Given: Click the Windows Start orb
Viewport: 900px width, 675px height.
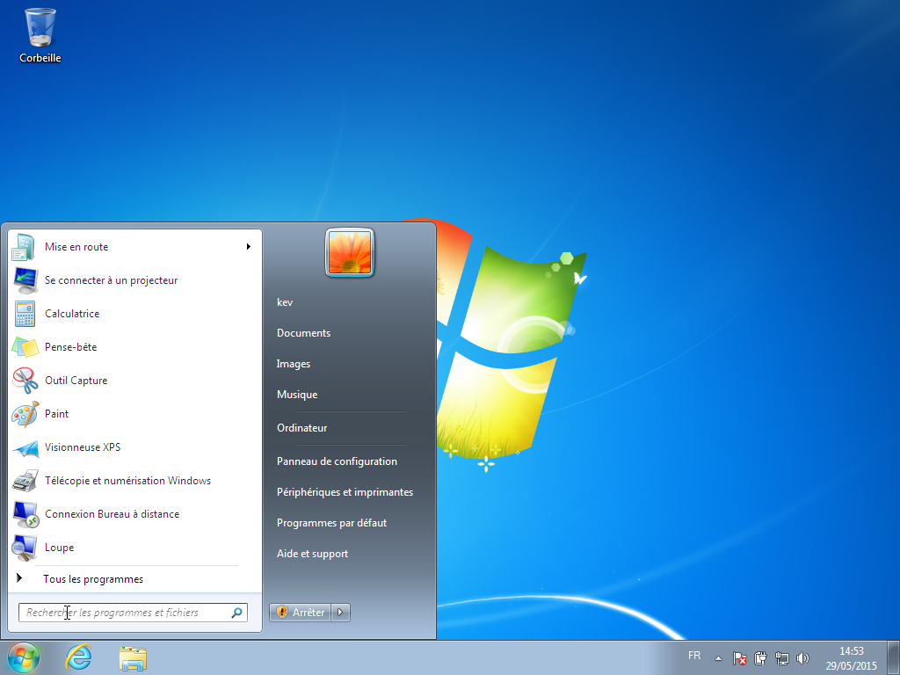Looking at the screenshot, I should tap(24, 657).
